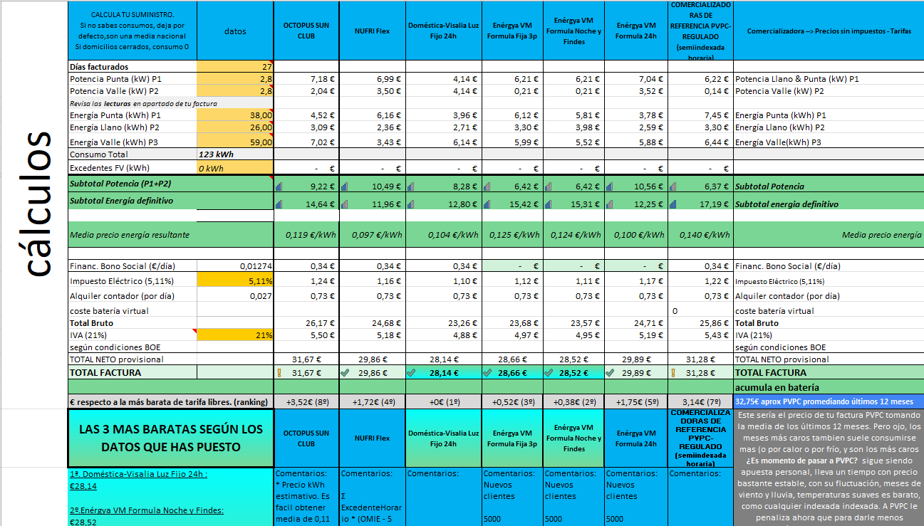Select ranking cell '+3,52€ (8º)'
This screenshot has height=526, width=924.
pos(307,401)
